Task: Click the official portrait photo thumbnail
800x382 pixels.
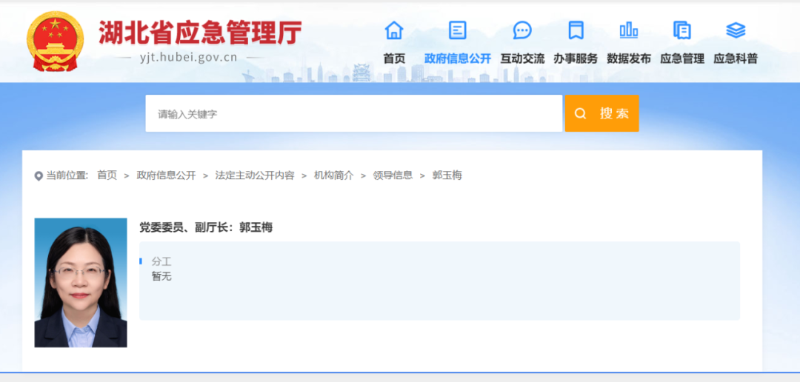Action: click(81, 283)
